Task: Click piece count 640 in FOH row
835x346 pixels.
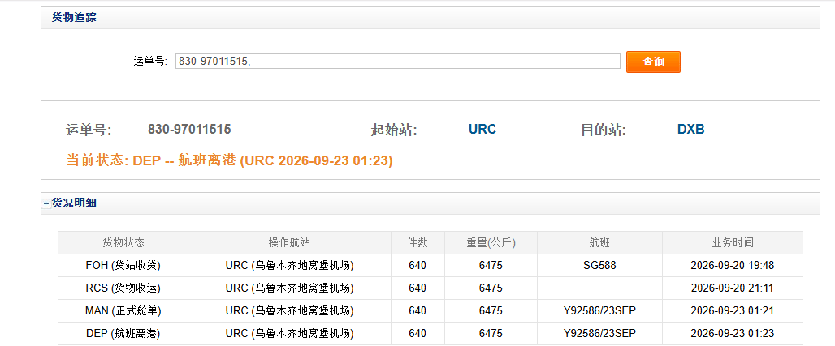Action: pos(417,265)
